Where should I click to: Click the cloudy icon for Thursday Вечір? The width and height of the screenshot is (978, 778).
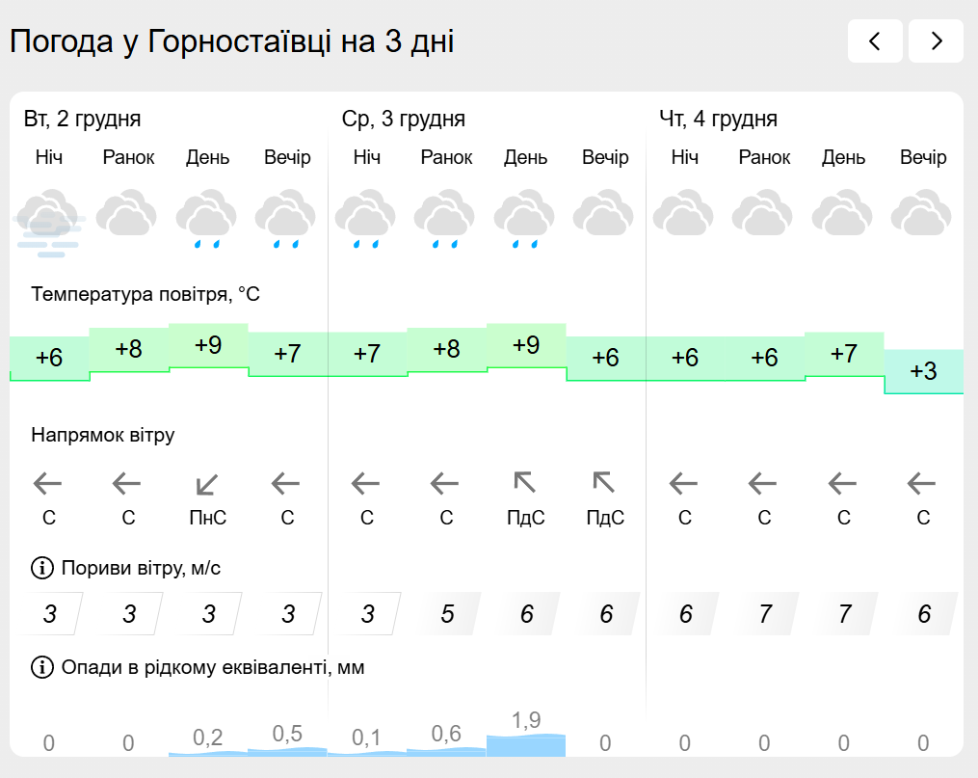[922, 214]
